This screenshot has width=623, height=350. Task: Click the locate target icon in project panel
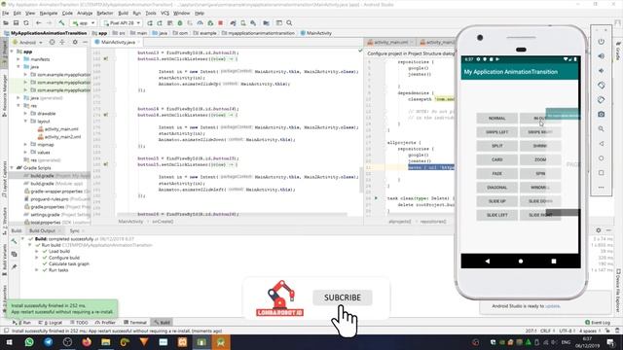pyautogui.click(x=52, y=42)
